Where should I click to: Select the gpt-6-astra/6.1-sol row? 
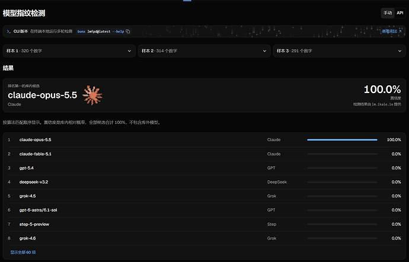204,210
